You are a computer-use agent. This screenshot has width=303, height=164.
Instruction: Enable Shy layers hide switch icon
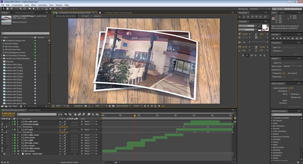[x=75, y=115]
